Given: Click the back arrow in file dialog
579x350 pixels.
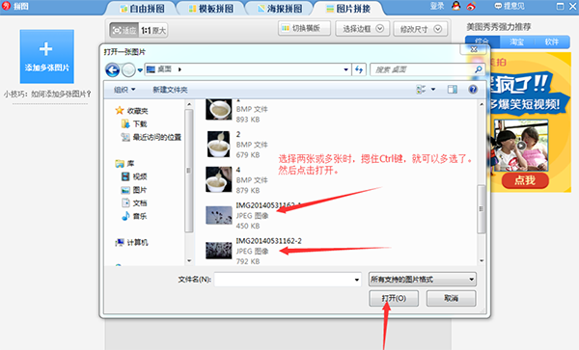Looking at the screenshot, I should pyautogui.click(x=112, y=69).
